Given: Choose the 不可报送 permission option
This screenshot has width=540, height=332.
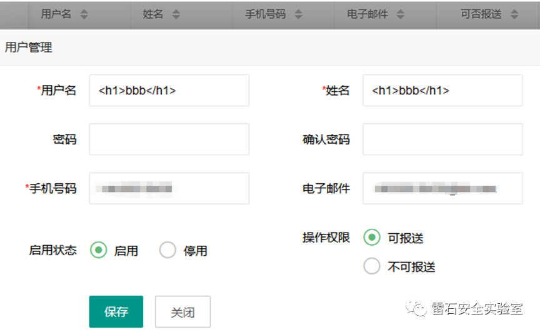Looking at the screenshot, I should 372,267.
